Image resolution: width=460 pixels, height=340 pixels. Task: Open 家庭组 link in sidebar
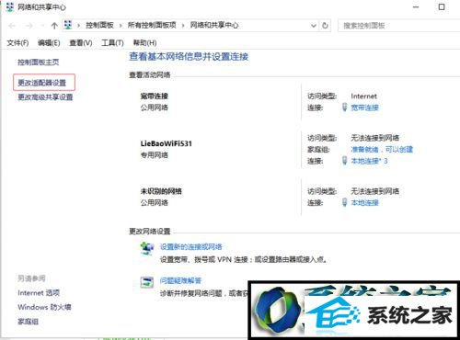pos(28,322)
